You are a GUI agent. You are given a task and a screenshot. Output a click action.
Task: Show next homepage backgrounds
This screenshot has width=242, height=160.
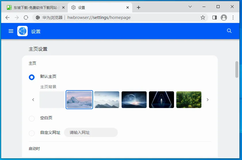208,100
